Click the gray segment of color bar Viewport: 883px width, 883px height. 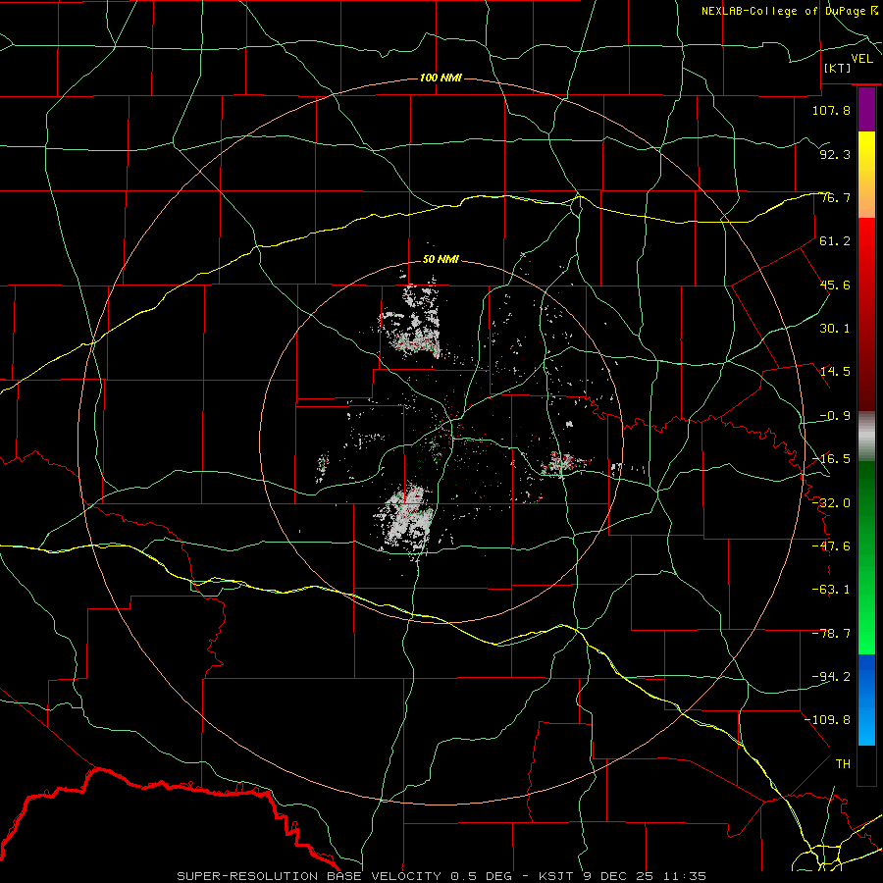tap(866, 437)
